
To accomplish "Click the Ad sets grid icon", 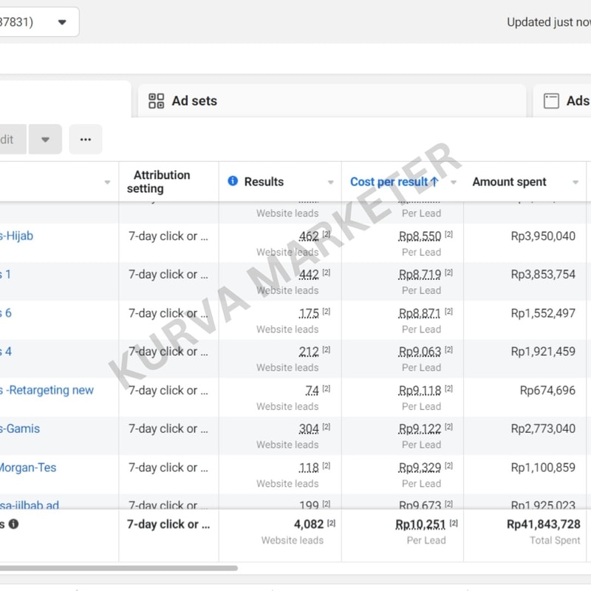I will coord(156,101).
